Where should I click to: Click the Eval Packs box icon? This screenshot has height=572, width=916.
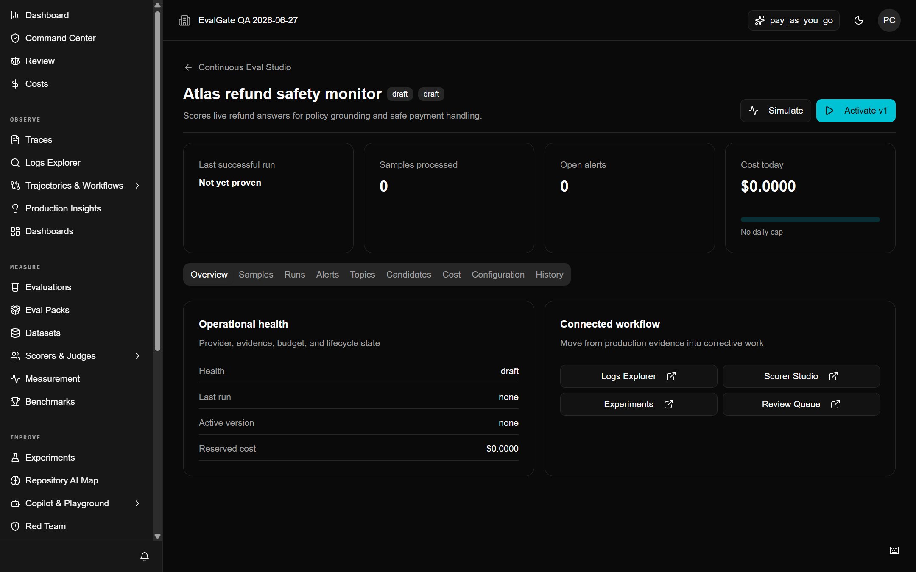pyautogui.click(x=15, y=310)
